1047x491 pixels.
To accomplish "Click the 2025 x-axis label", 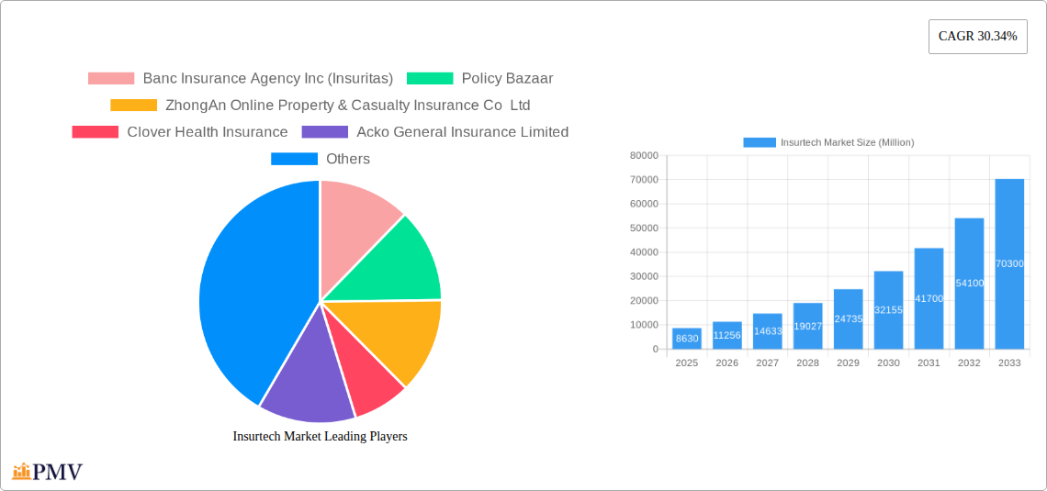I will [687, 363].
